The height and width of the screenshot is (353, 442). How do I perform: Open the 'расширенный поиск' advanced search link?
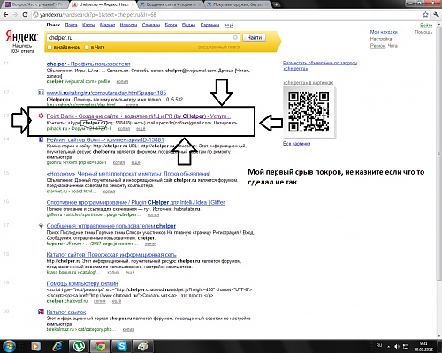click(218, 47)
